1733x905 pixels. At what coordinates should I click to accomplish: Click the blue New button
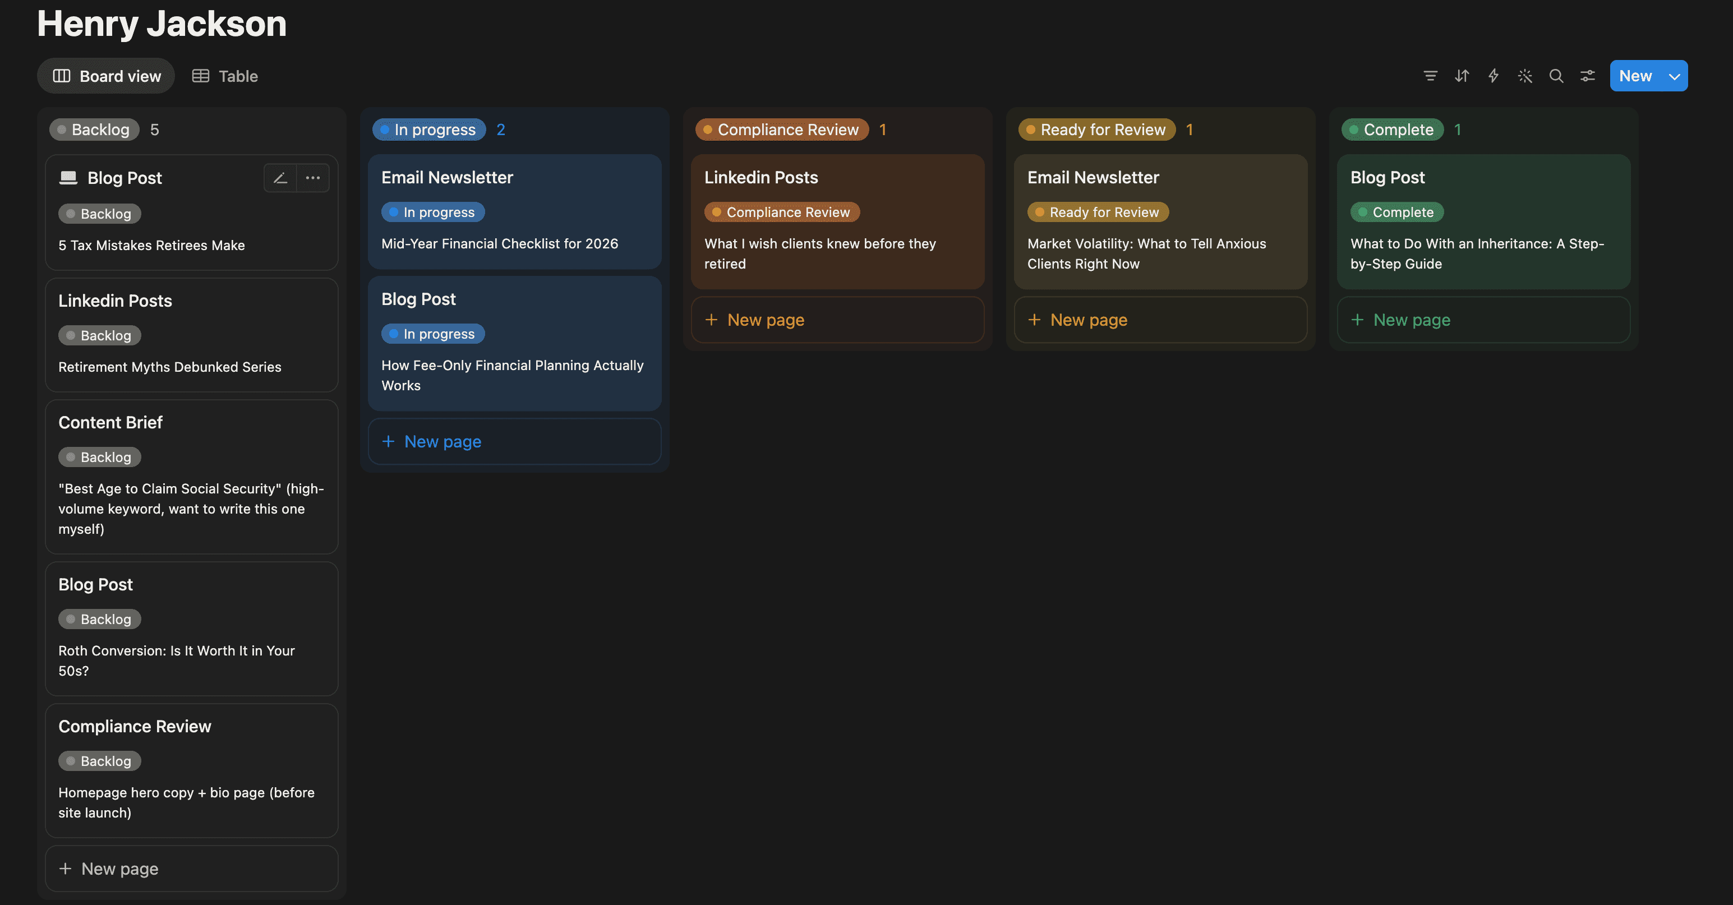[1635, 76]
